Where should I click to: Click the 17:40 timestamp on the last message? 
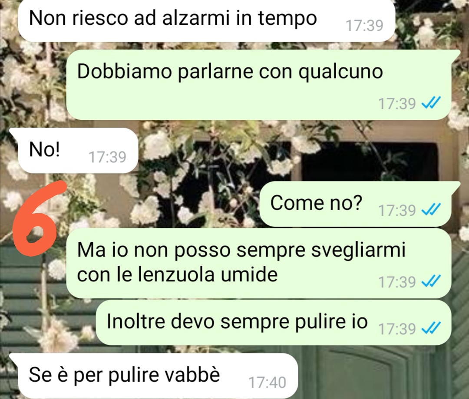click(x=268, y=382)
